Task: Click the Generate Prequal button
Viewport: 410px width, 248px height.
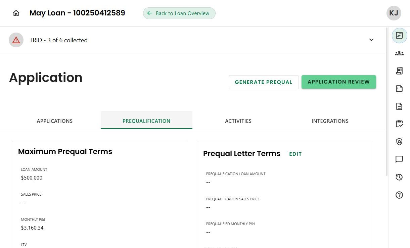Action: click(264, 82)
